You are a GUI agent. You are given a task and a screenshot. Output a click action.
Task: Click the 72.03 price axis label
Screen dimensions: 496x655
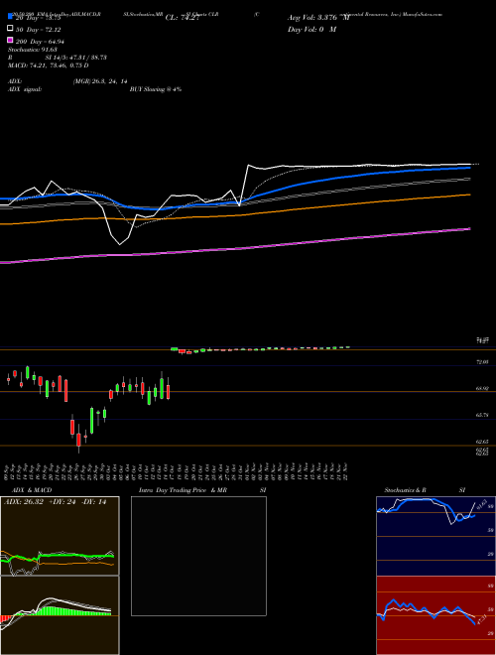click(x=482, y=362)
